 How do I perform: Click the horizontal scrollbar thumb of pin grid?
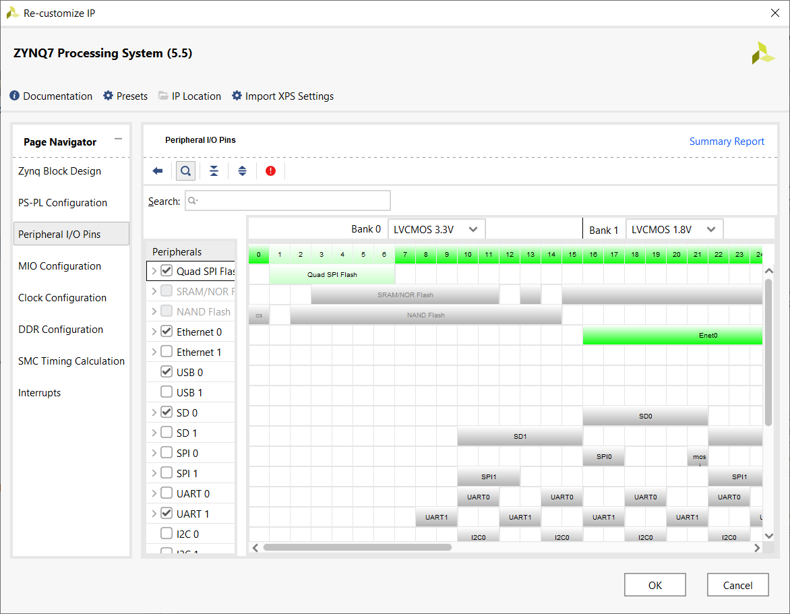pyautogui.click(x=357, y=547)
